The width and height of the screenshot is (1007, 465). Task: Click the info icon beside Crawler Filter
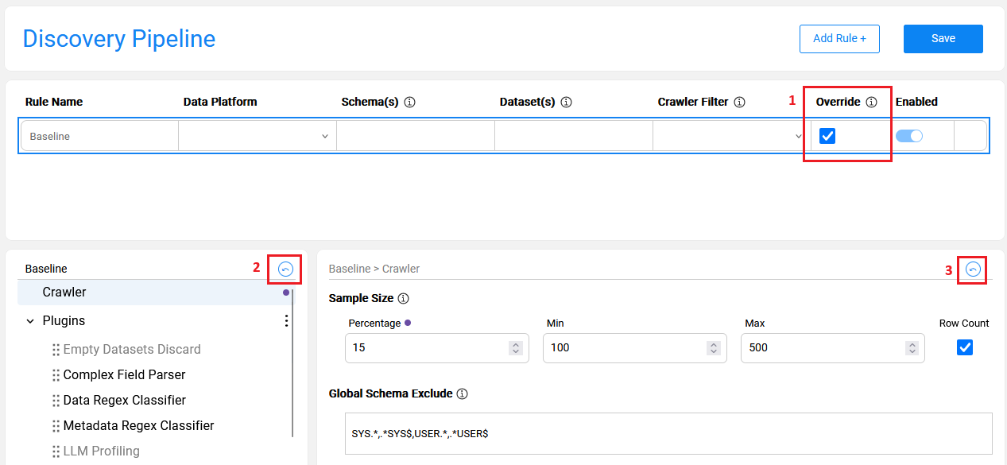(x=739, y=102)
